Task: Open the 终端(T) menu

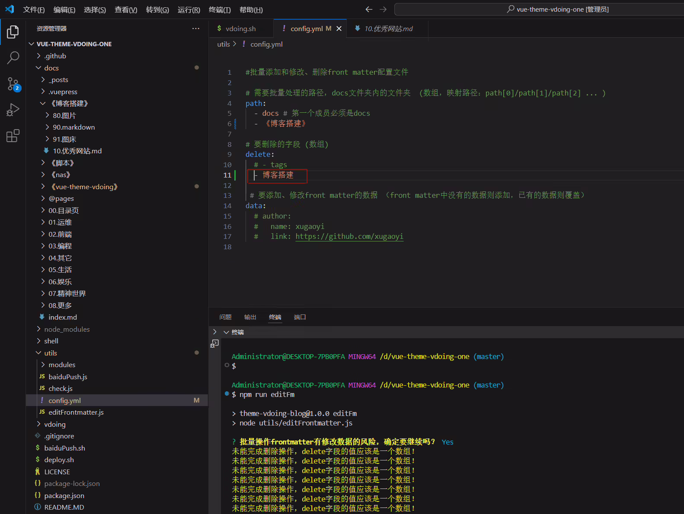Action: click(x=220, y=10)
